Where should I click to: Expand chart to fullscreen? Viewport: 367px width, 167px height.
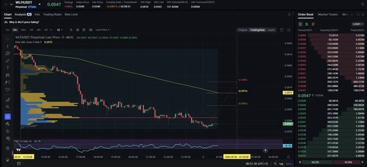(x=289, y=30)
